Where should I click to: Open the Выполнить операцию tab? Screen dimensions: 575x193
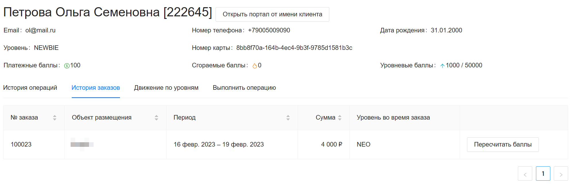click(x=244, y=88)
